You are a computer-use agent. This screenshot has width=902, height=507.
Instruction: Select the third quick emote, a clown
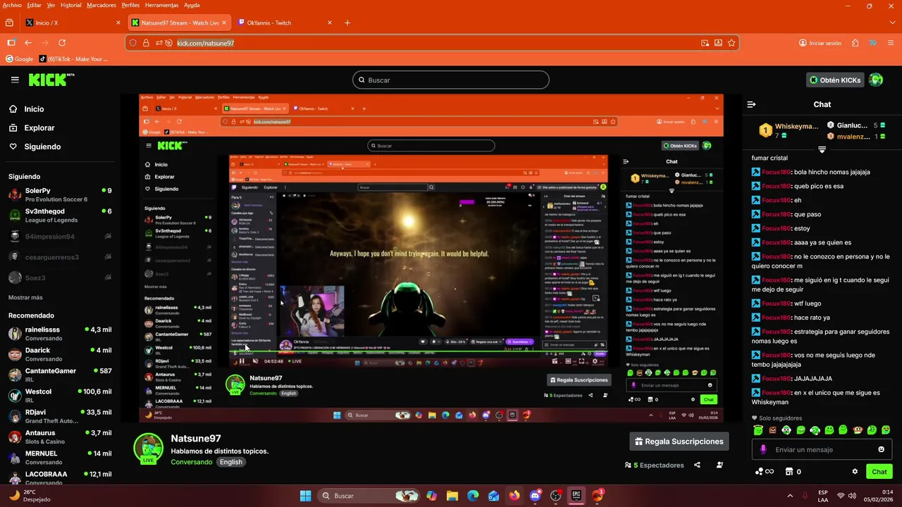[786, 430]
